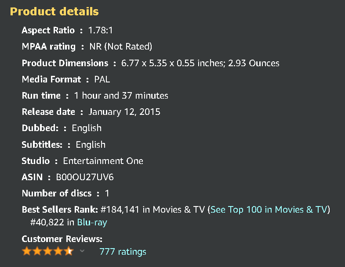Click the Dubbed language English value
Image resolution: width=345 pixels, height=267 pixels.
pyautogui.click(x=87, y=128)
